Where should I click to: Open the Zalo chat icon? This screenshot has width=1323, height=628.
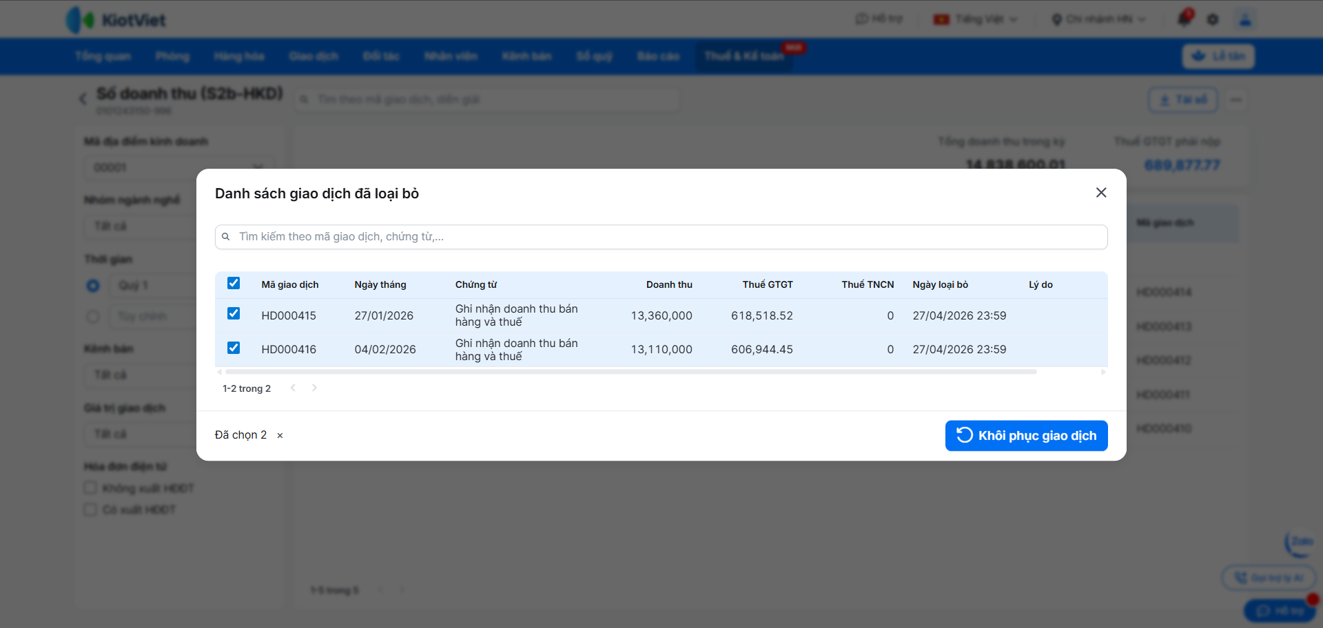[1300, 543]
